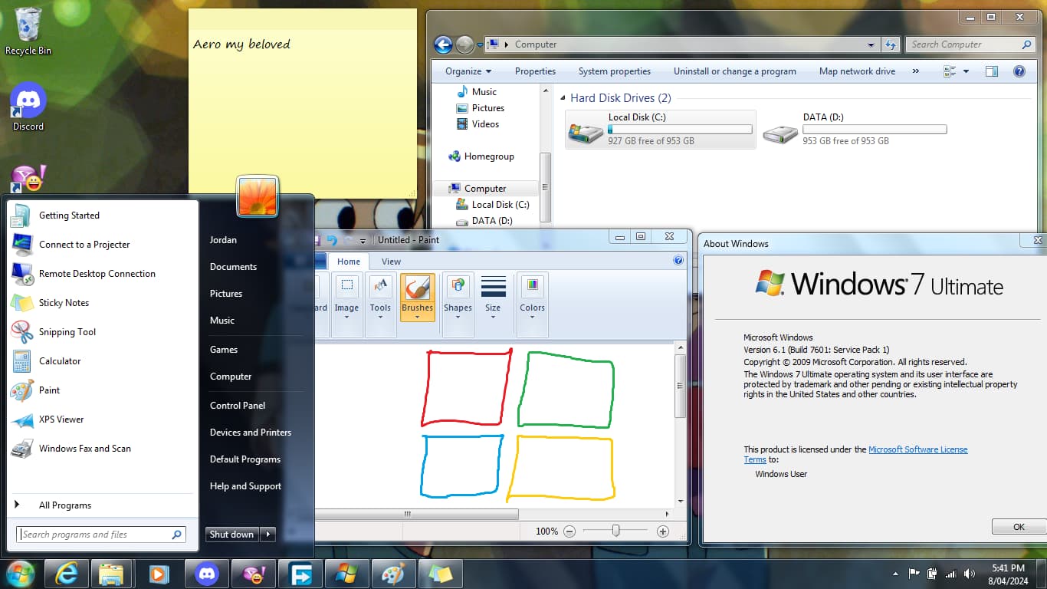The height and width of the screenshot is (589, 1047).
Task: Click Paint Help question mark icon
Action: 678,261
